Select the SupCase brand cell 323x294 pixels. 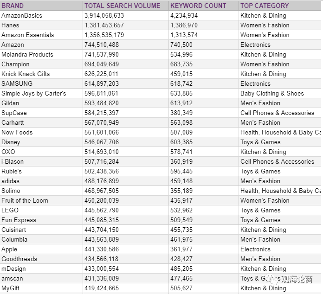pos(41,113)
